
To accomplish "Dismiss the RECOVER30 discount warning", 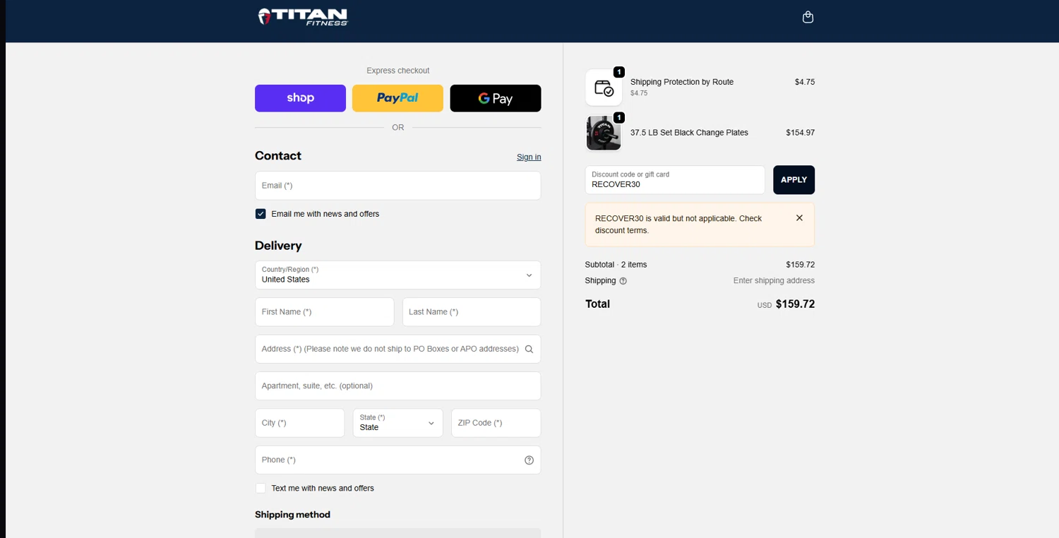I will [x=799, y=218].
